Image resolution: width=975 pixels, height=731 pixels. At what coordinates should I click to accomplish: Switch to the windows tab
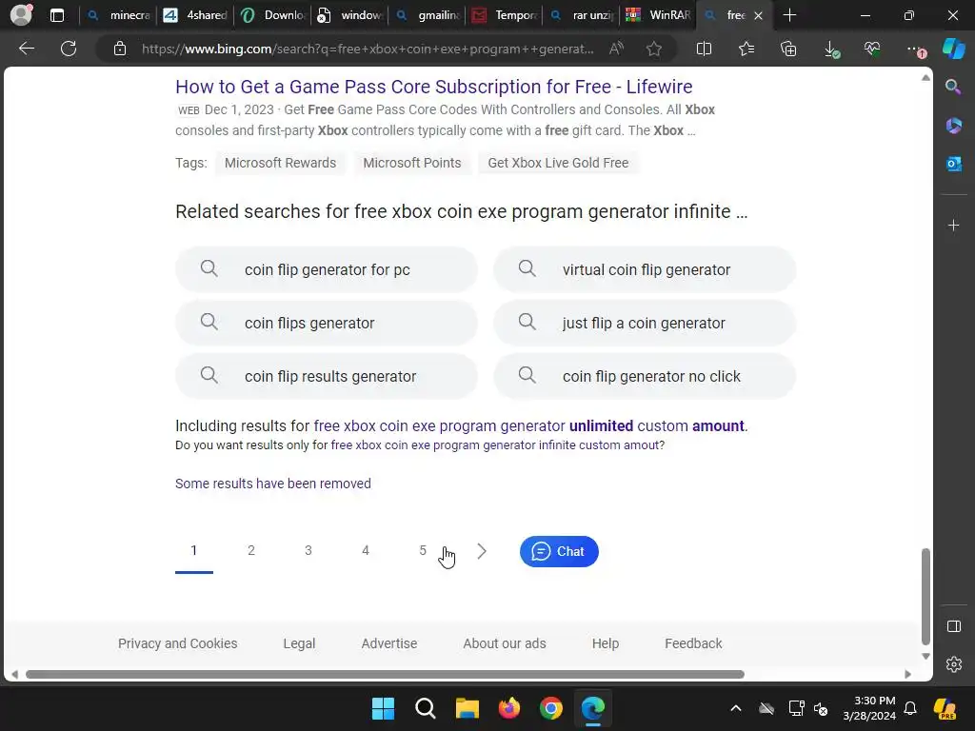click(x=349, y=15)
